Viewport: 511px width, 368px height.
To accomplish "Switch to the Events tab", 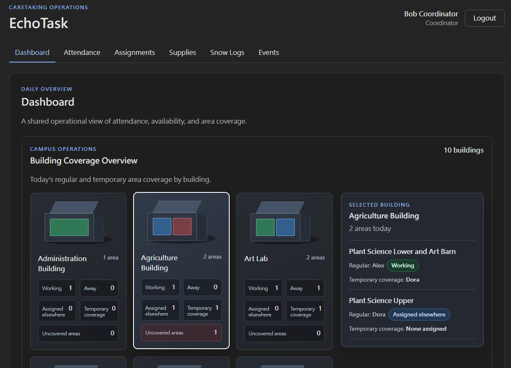I will coord(269,52).
